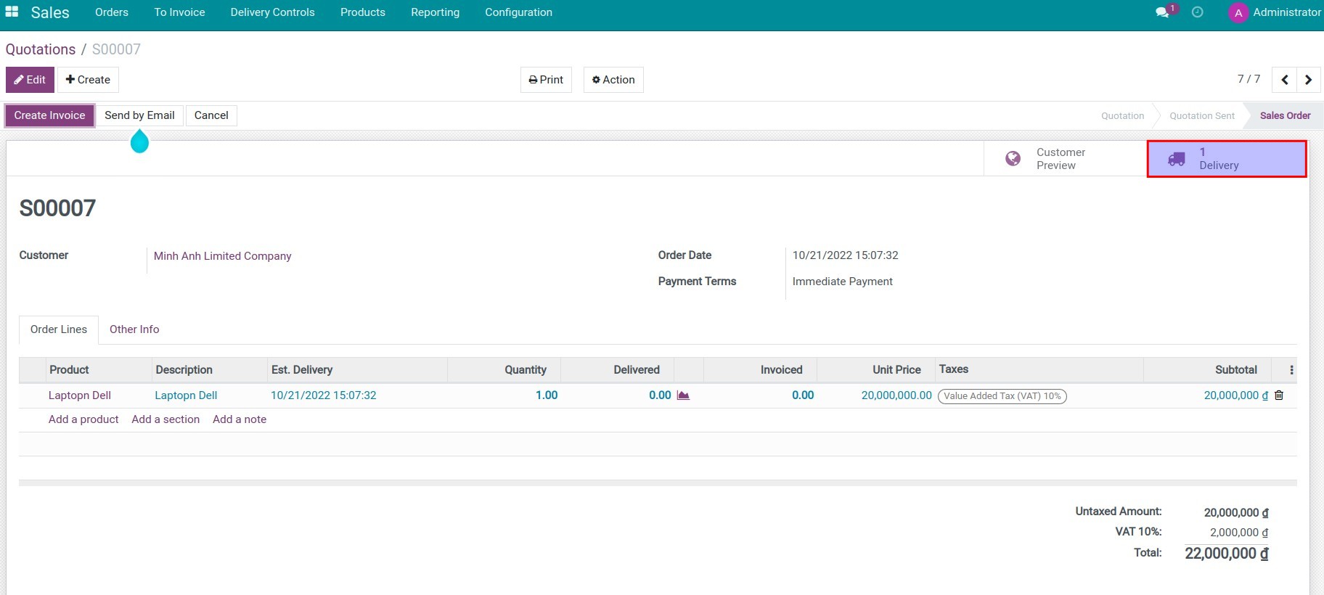This screenshot has height=595, width=1324.
Task: Expand the Action dropdown
Action: click(613, 80)
